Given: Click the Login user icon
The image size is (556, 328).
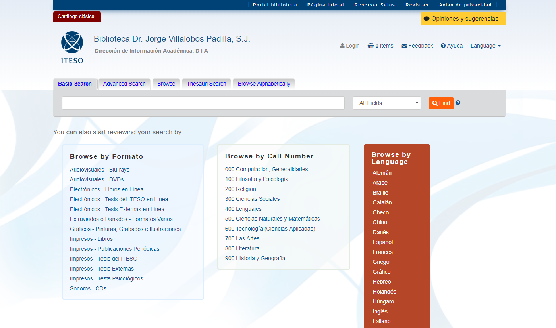Looking at the screenshot, I should click(342, 46).
